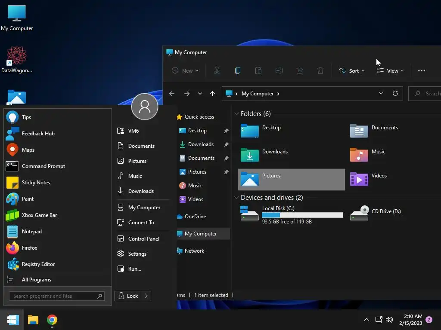Click the Copy icon in Explorer toolbar
Image resolution: width=441 pixels, height=330 pixels.
[x=238, y=71]
